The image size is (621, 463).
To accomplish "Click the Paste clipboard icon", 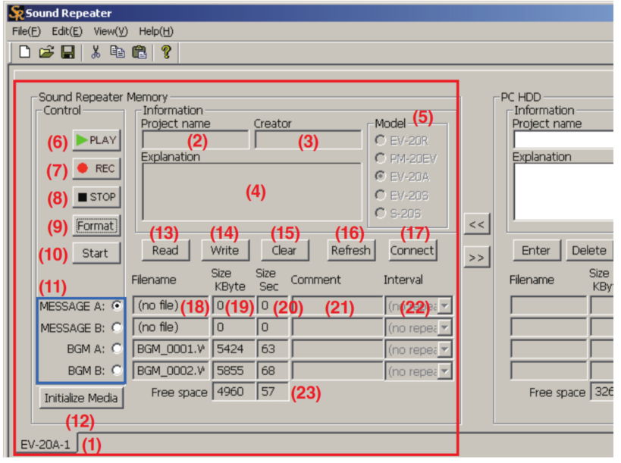I will click(139, 52).
